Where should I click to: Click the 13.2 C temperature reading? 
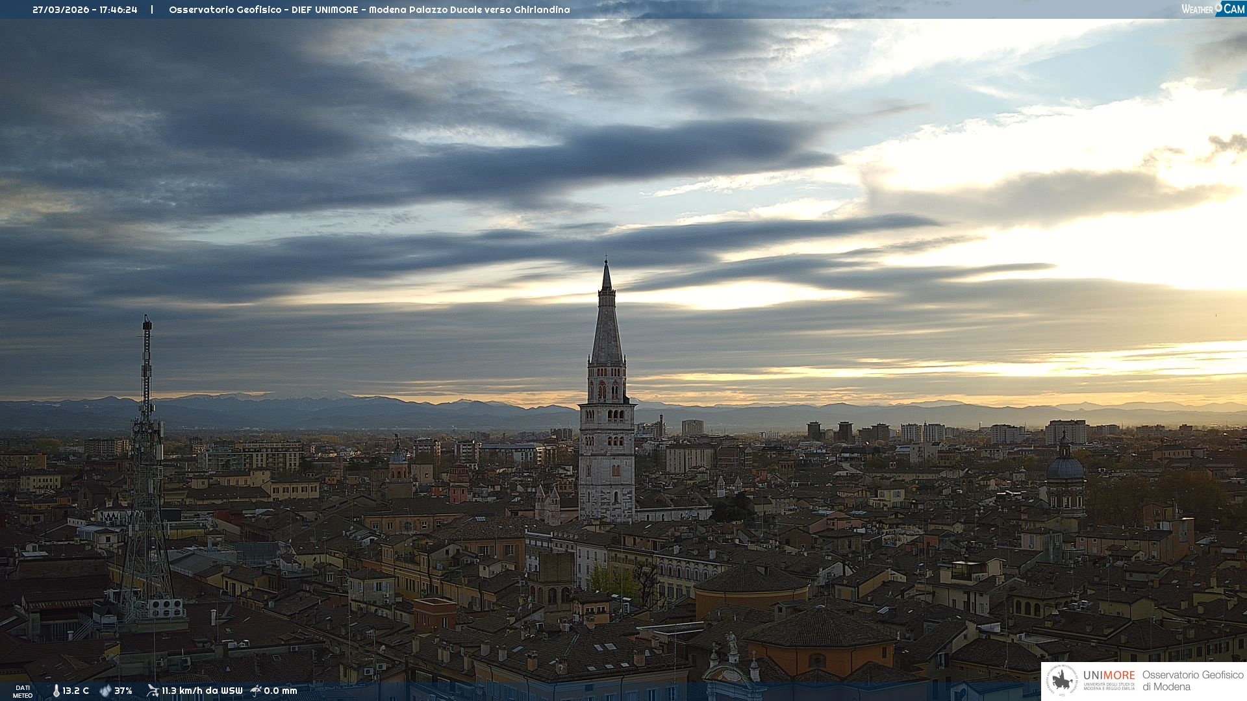click(75, 691)
